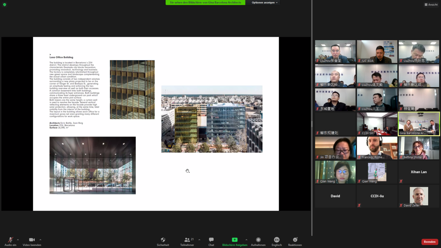The height and width of the screenshot is (248, 441).
Task: Open the Sicherheit security shield icon
Action: coord(163,240)
